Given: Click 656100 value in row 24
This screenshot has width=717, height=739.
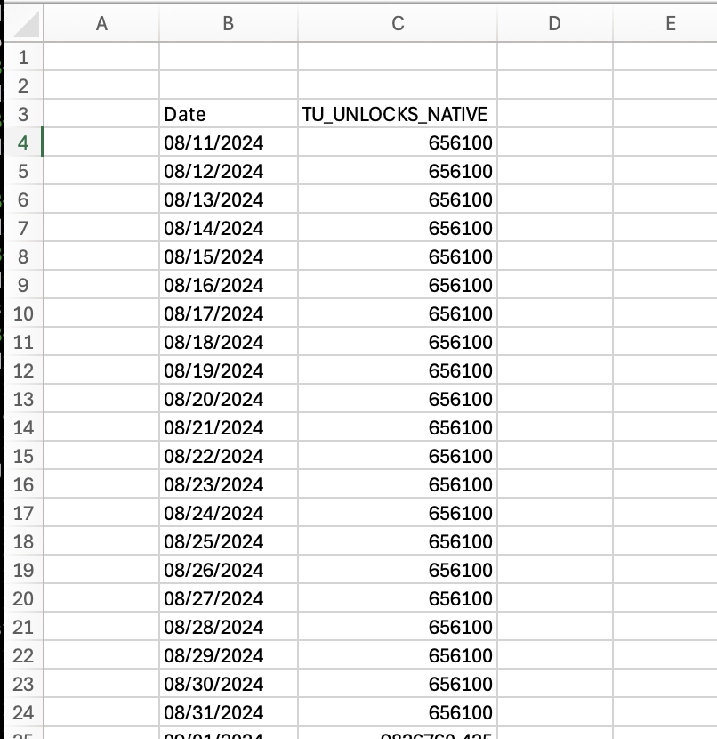Looking at the screenshot, I should (398, 712).
